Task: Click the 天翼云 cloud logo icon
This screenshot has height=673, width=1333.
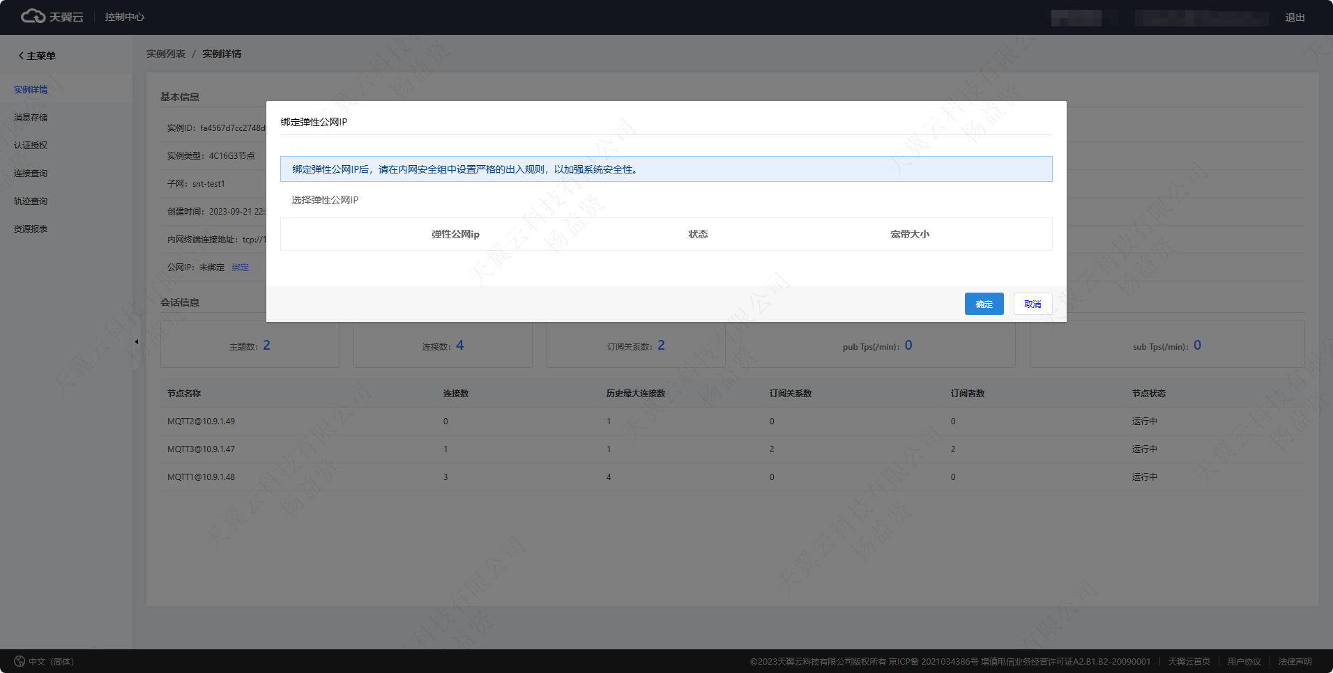Action: tap(33, 16)
